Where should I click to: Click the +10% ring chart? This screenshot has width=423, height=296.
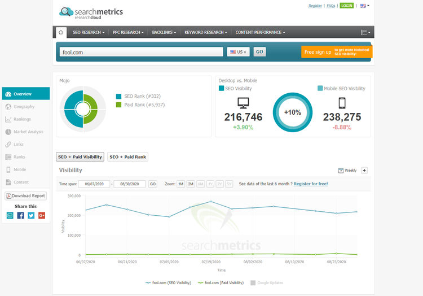(293, 112)
